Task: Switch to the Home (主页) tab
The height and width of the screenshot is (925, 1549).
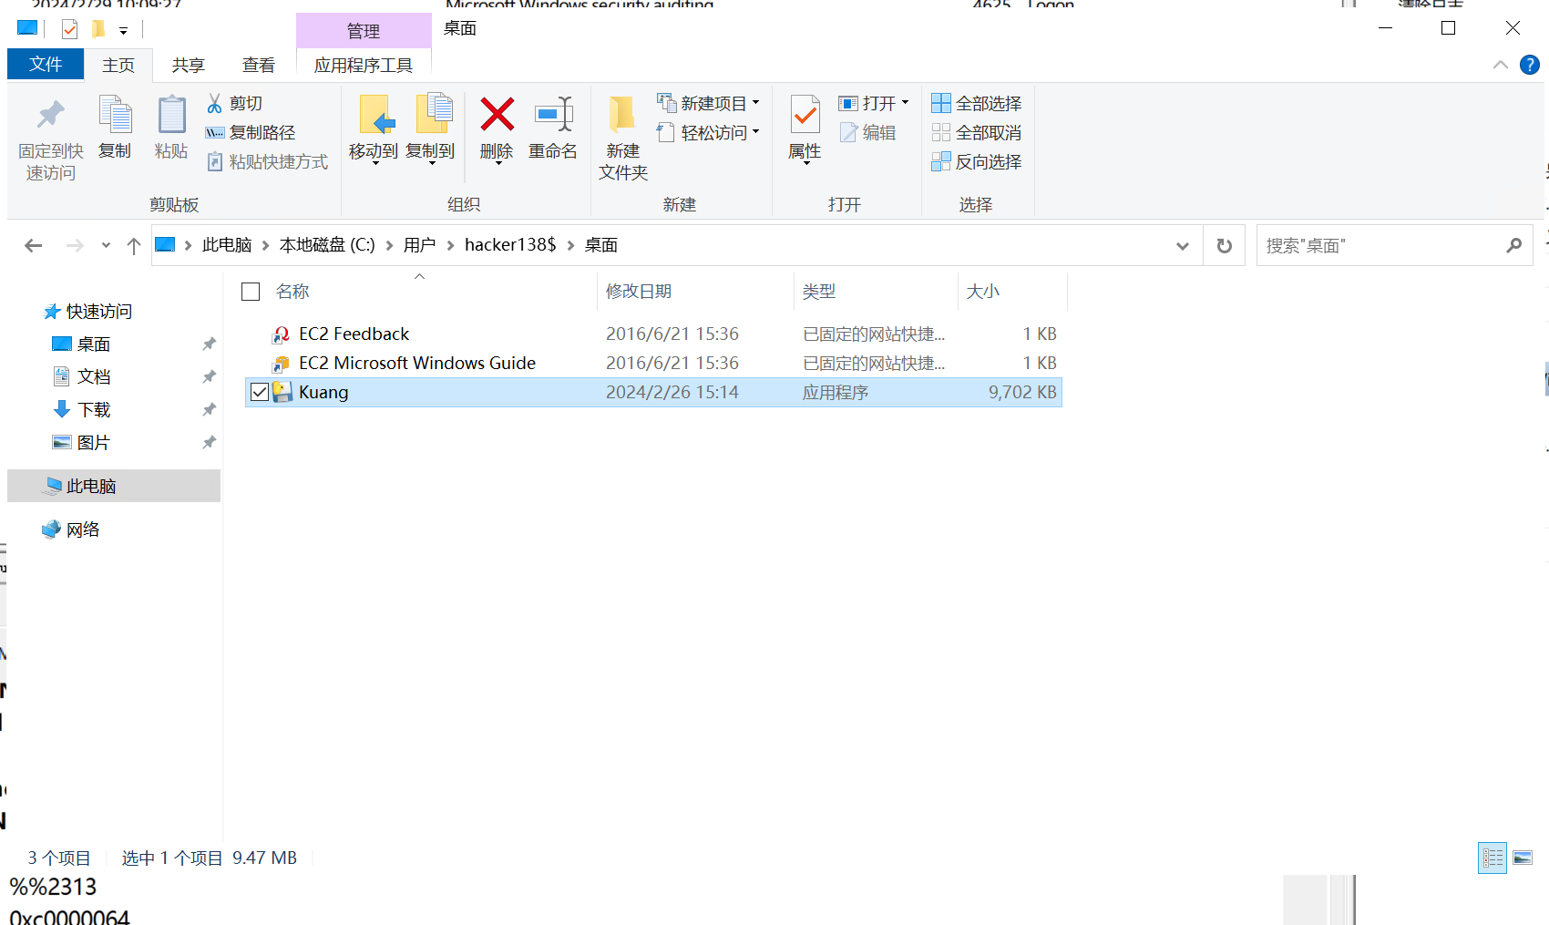Action: click(118, 65)
